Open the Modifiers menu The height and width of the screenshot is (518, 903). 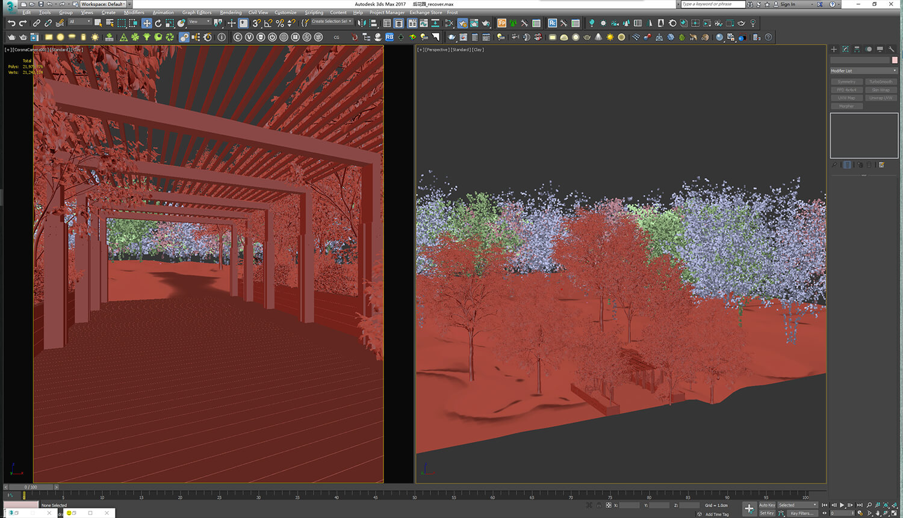134,13
